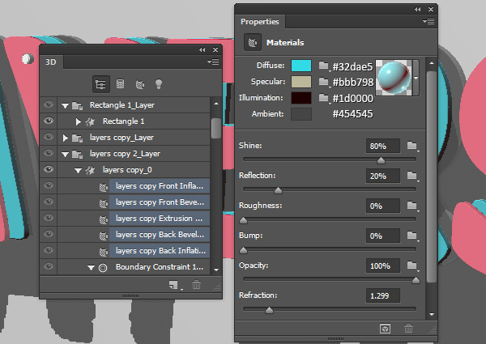Open Diffuse texture folder menu
Screen dimensions: 486x344
324,66
